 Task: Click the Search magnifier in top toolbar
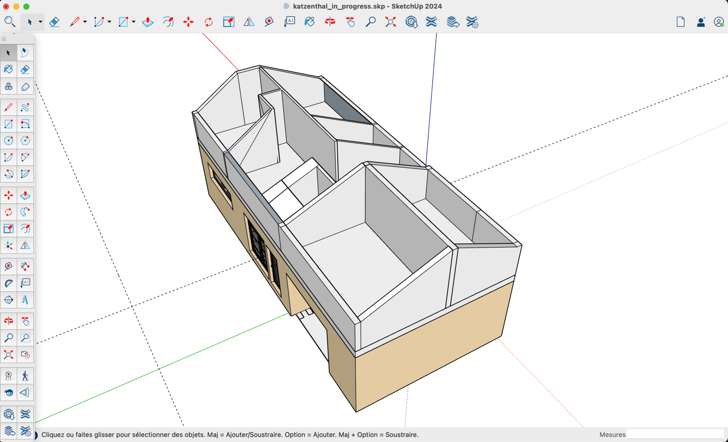pos(10,22)
